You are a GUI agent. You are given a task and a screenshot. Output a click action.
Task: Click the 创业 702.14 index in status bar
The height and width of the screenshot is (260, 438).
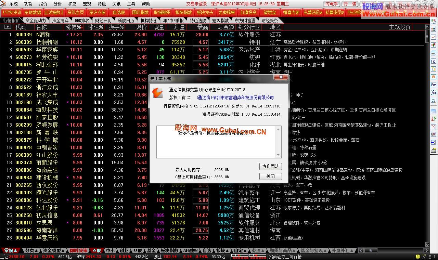(165, 257)
